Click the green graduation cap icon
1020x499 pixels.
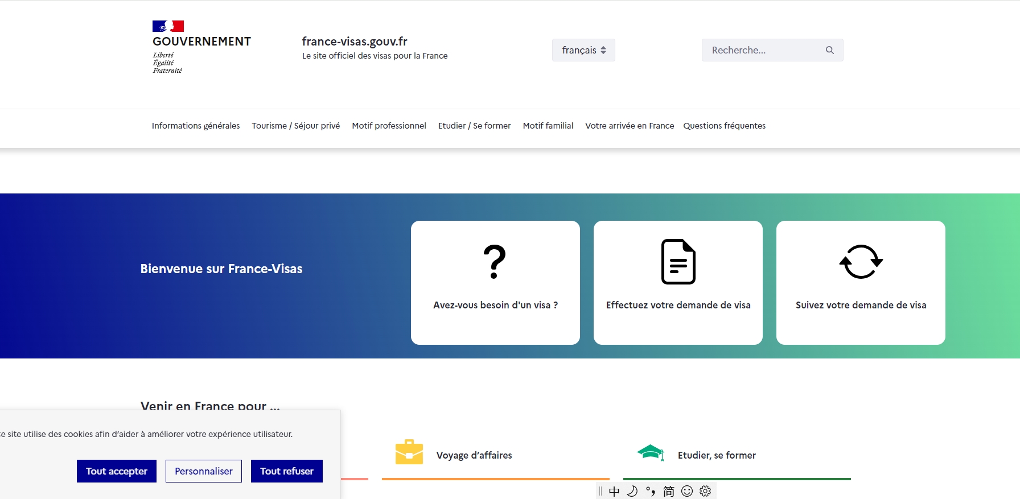pos(651,453)
